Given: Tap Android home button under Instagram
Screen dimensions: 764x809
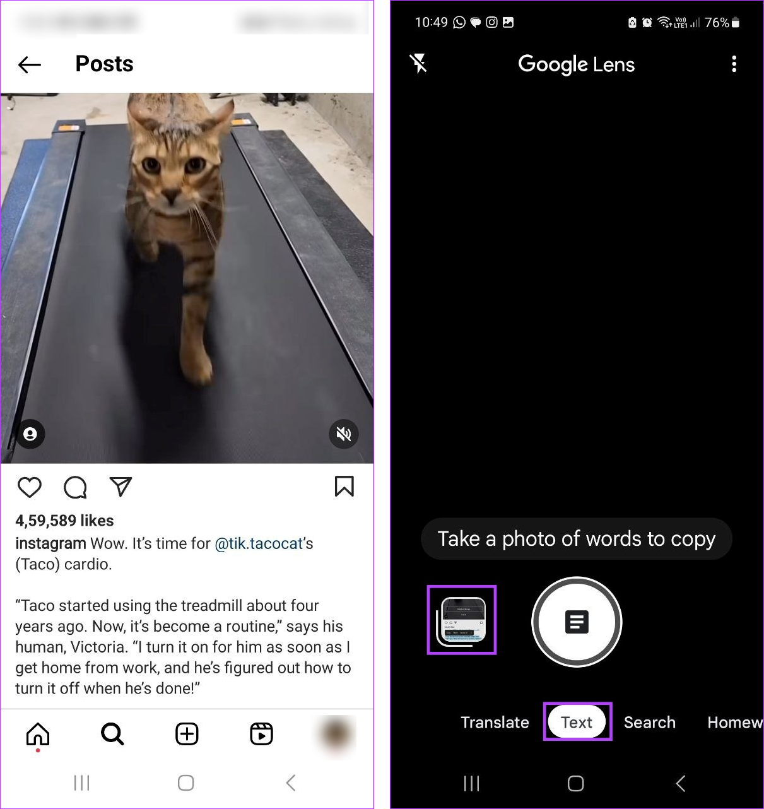Looking at the screenshot, I should pyautogui.click(x=185, y=783).
